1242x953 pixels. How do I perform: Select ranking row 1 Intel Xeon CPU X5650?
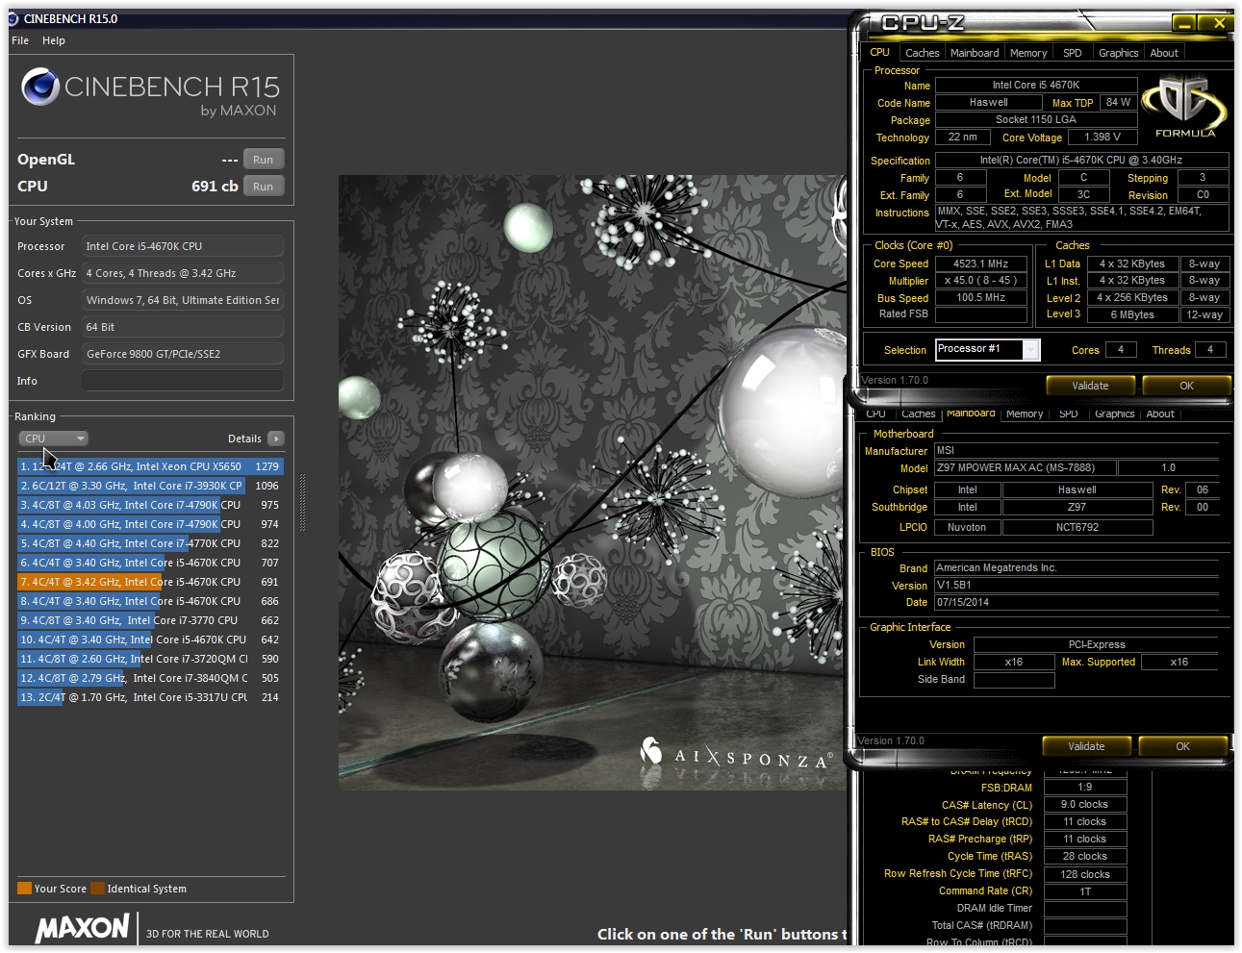click(150, 466)
